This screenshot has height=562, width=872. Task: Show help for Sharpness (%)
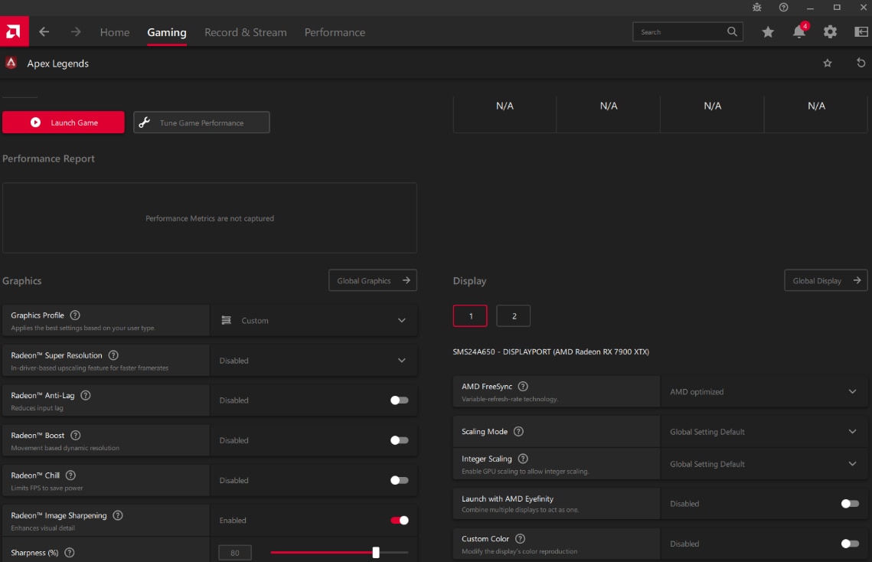pos(70,553)
